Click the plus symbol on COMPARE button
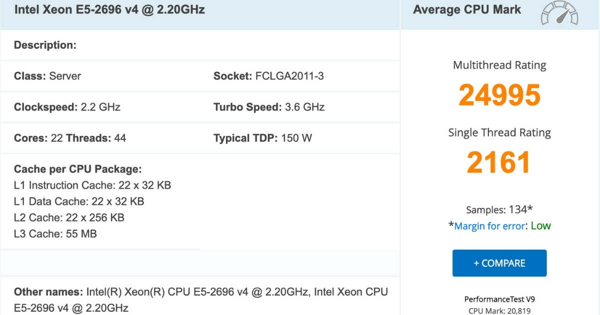600x315 pixels. 476,263
